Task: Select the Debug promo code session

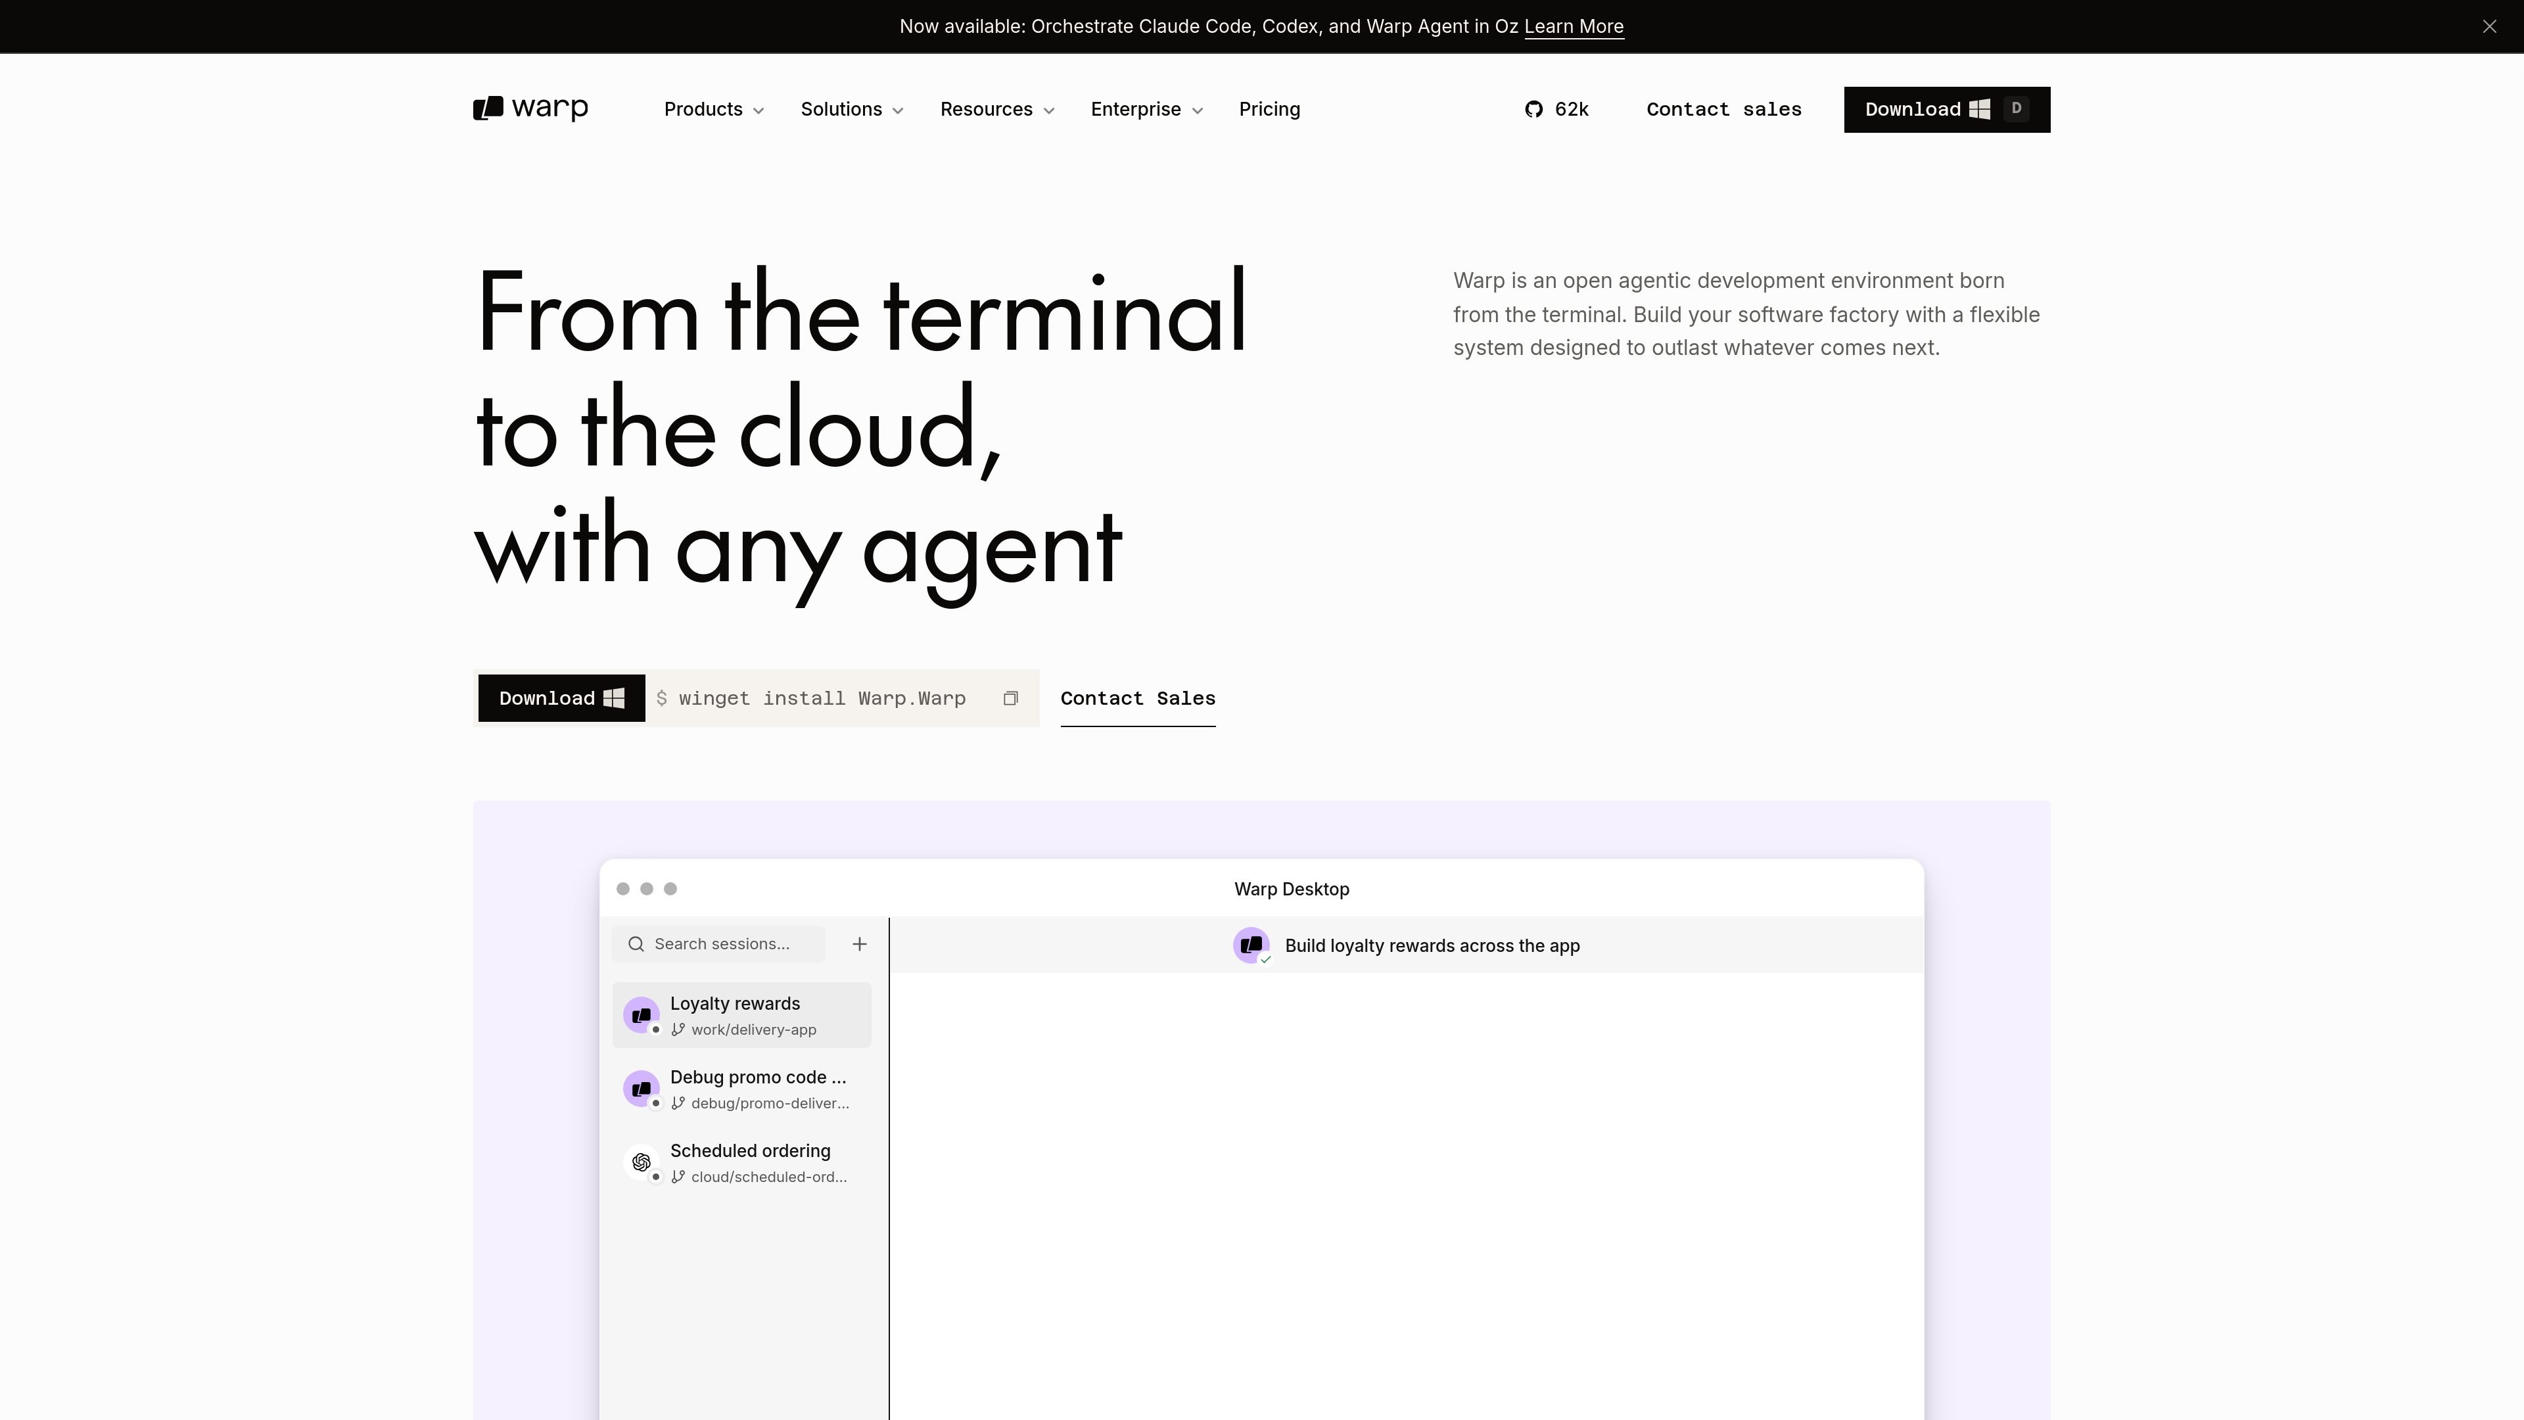Action: [741, 1089]
